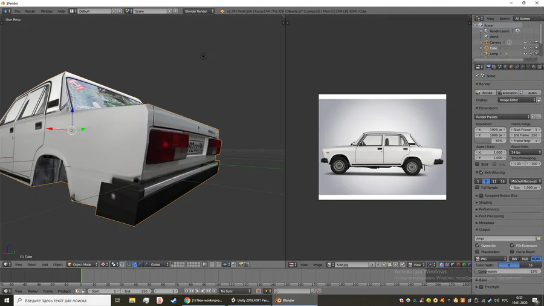Click the Lamp object icon in outliner
The image size is (544, 306).
pos(486,54)
